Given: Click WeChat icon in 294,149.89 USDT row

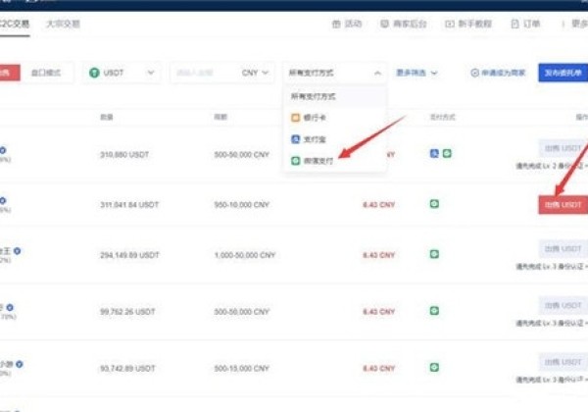Looking at the screenshot, I should click(434, 254).
